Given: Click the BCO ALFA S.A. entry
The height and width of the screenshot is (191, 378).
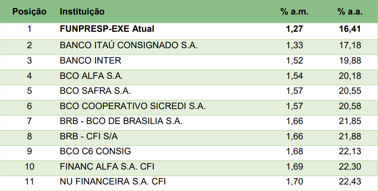Looking at the screenshot, I should [91, 76].
